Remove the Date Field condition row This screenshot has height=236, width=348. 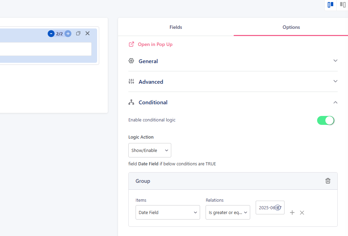[x=302, y=213]
